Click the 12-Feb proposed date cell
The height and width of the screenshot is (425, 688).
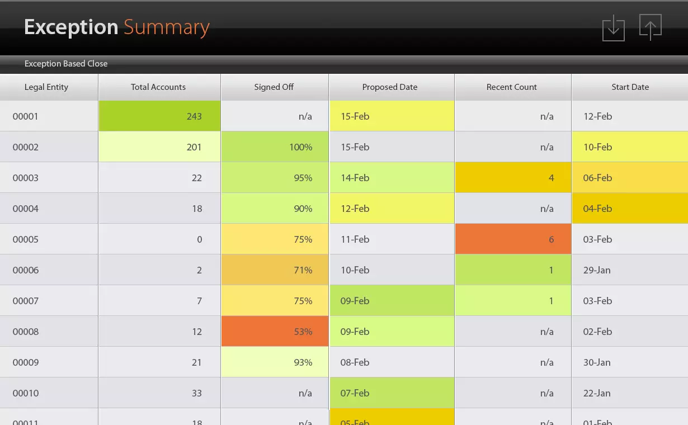(392, 209)
